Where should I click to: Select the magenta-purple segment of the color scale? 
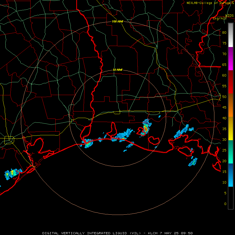(x=231, y=59)
